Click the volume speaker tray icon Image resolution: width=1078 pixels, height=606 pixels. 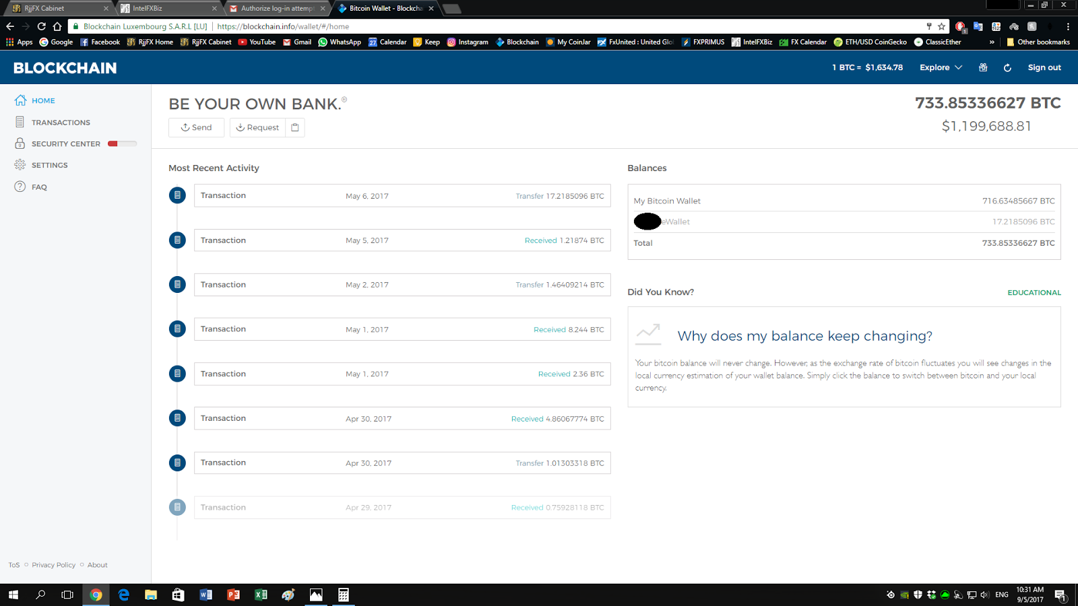[x=984, y=595]
